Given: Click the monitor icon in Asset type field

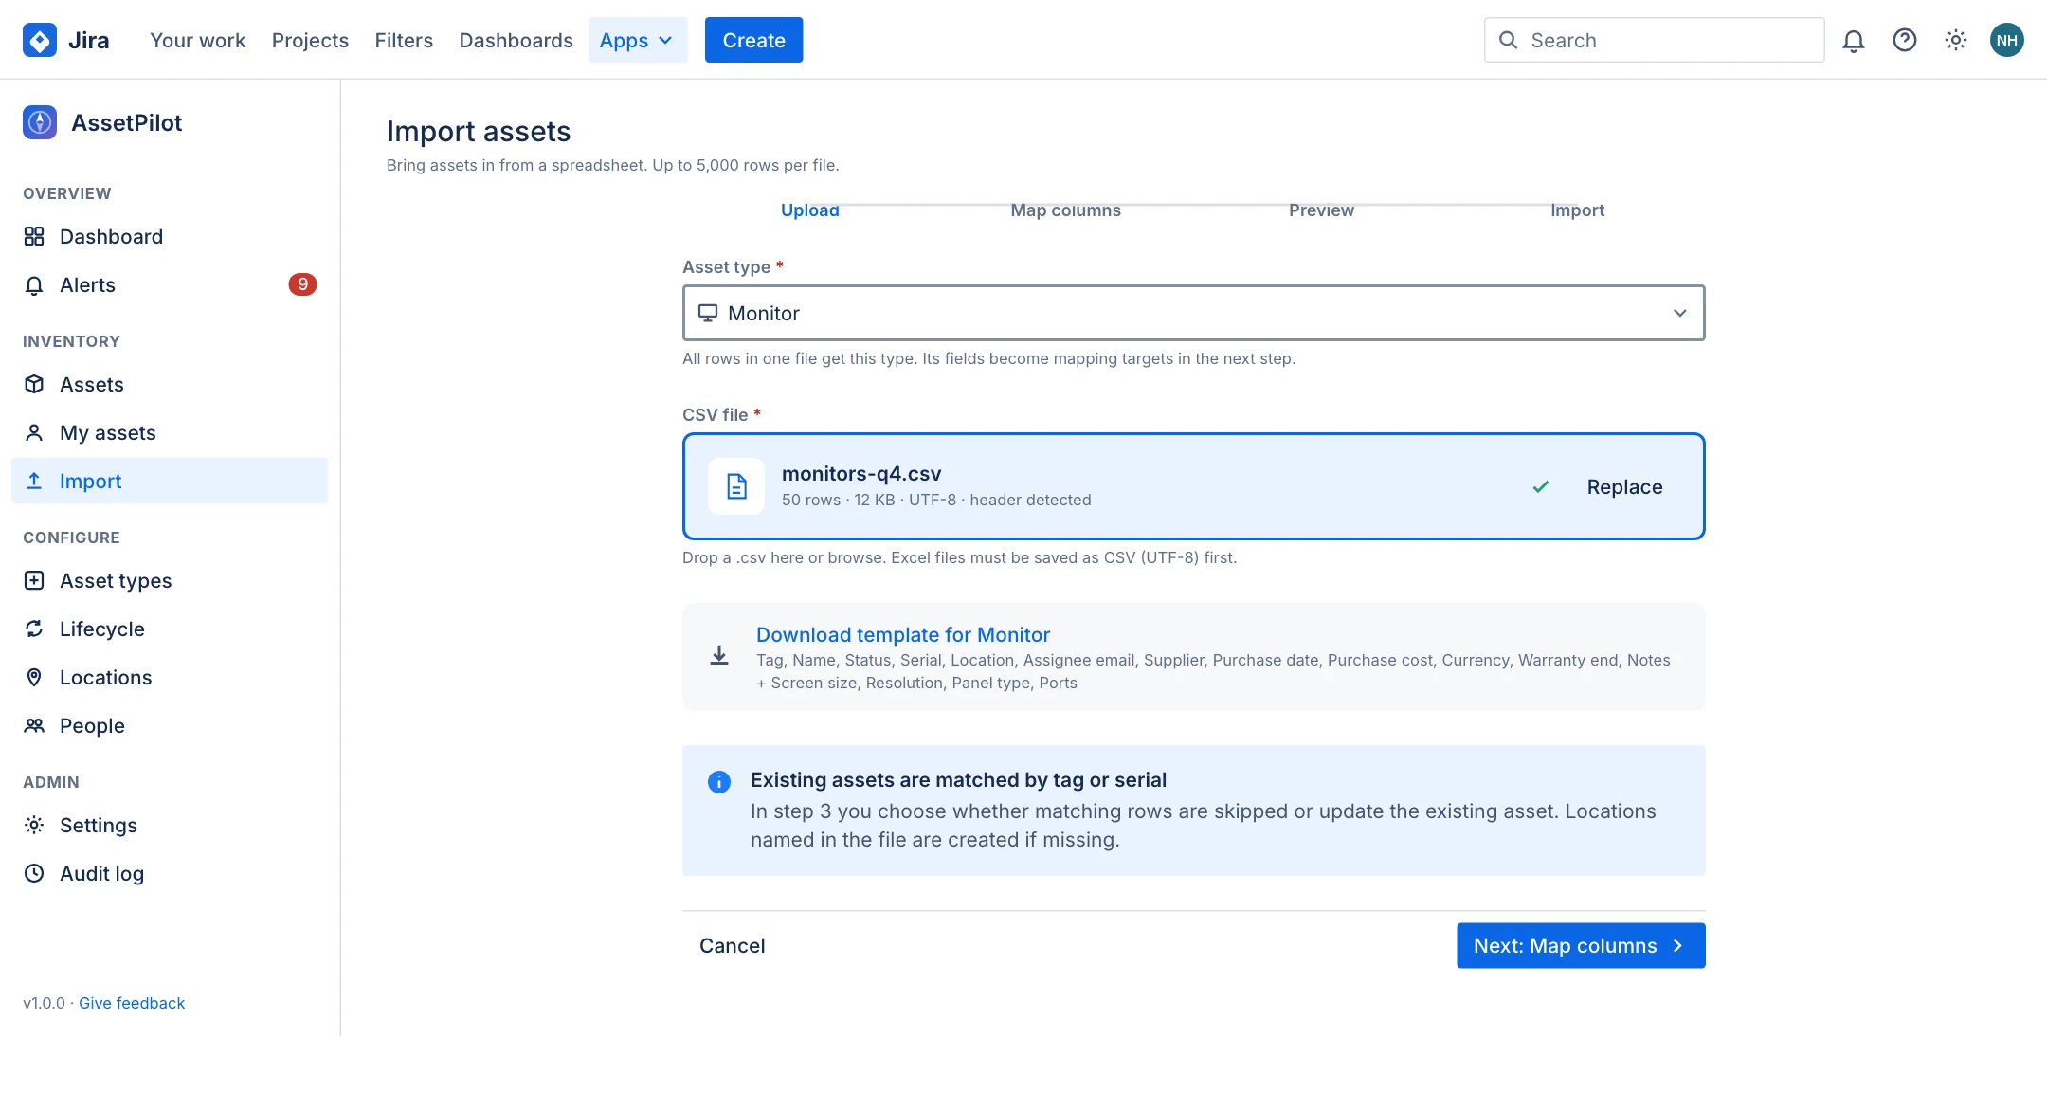Looking at the screenshot, I should coord(708,313).
